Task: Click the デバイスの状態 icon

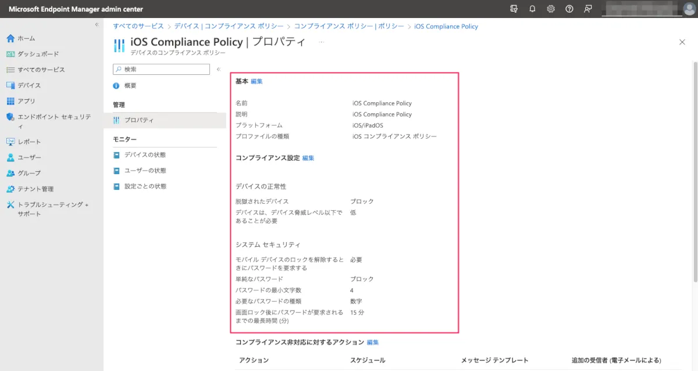Action: tap(116, 155)
